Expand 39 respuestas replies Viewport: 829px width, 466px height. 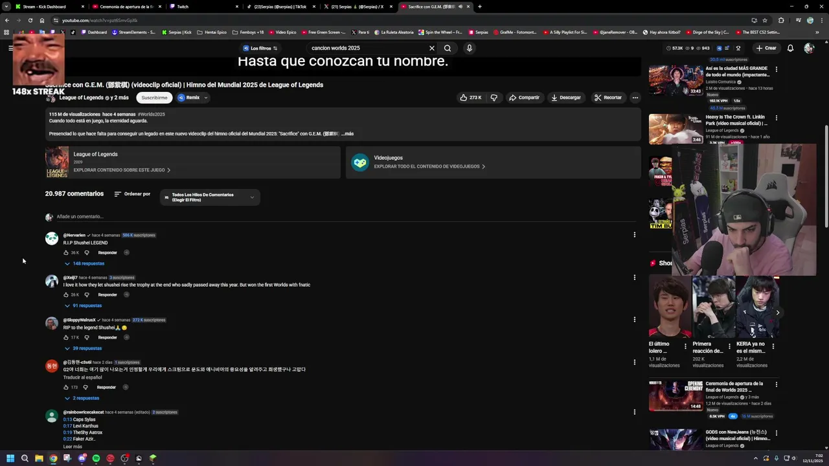[83, 348]
